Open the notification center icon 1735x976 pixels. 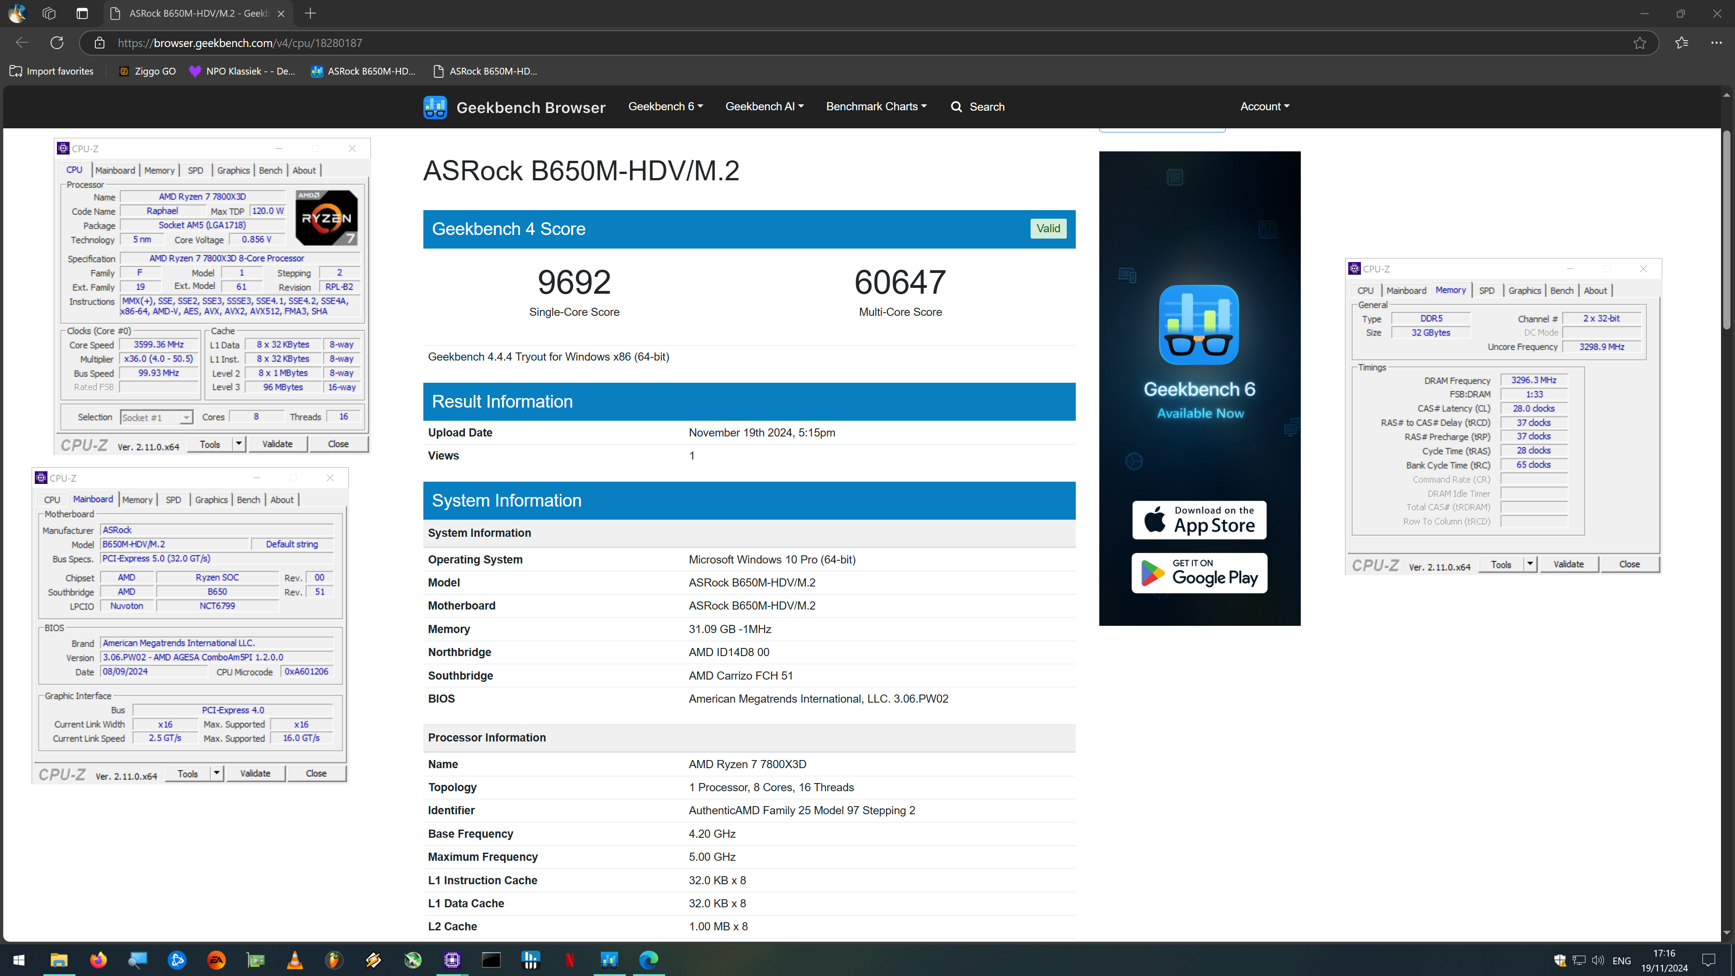tap(1709, 961)
